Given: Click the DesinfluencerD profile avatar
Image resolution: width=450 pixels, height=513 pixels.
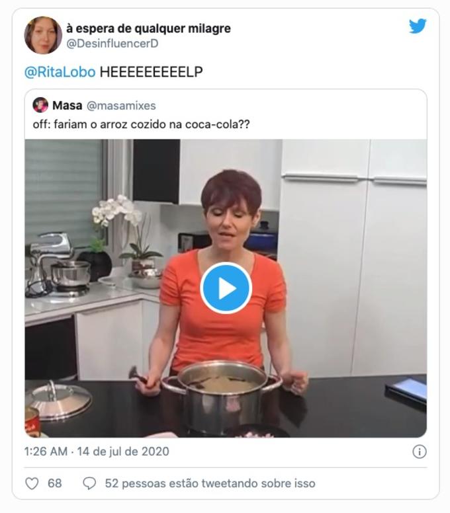Looking at the screenshot, I should (43, 35).
